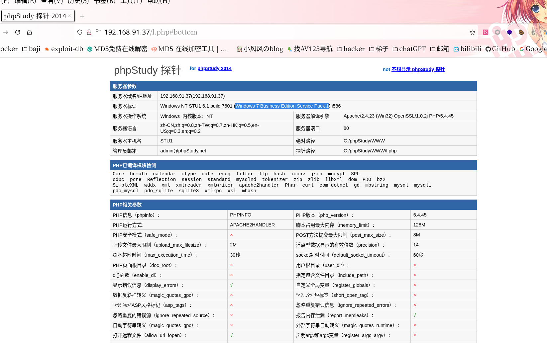Reload the current page
The height and width of the screenshot is (343, 547).
point(18,32)
